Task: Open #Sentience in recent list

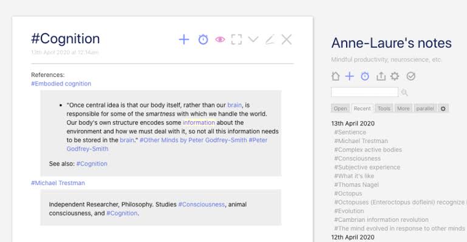Action: 350,132
